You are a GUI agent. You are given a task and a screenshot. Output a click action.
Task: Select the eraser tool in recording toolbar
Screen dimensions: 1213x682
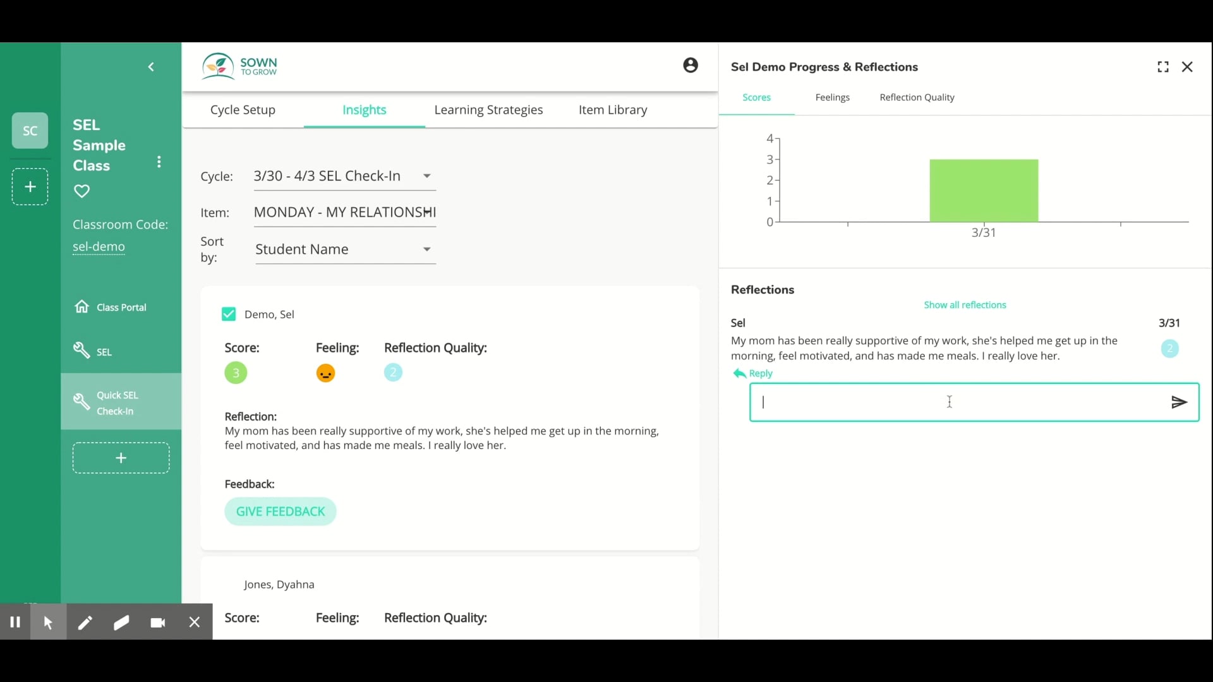click(122, 623)
